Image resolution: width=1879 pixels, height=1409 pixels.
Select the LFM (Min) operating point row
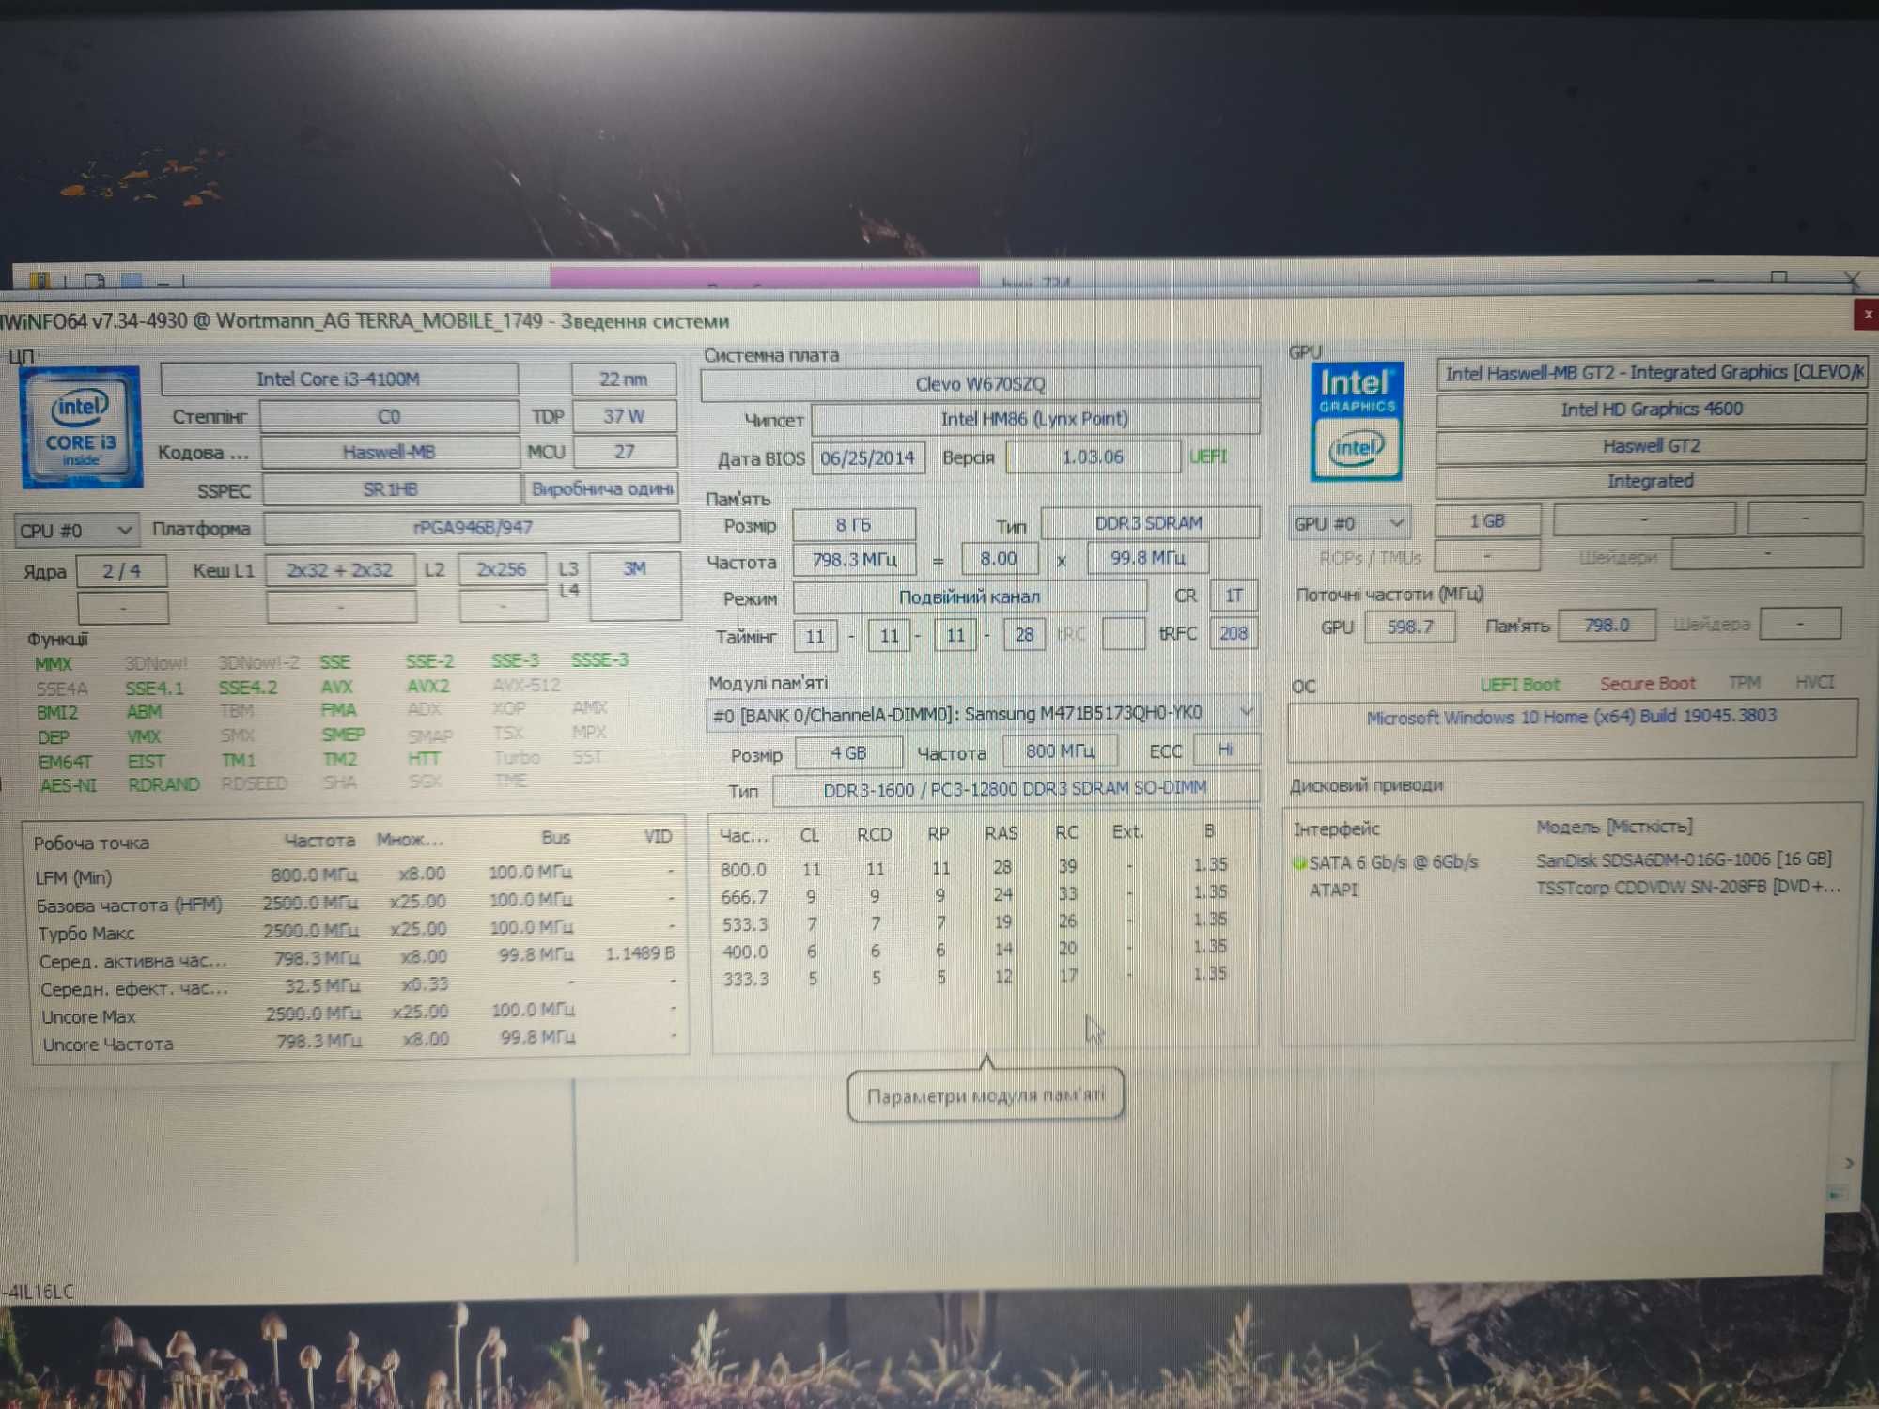355,875
